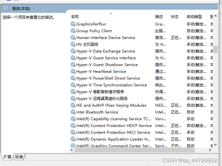This screenshot has width=222, height=166.
Task: Select the Intel Bluetooth Service name
Action: pyautogui.click(x=97, y=112)
